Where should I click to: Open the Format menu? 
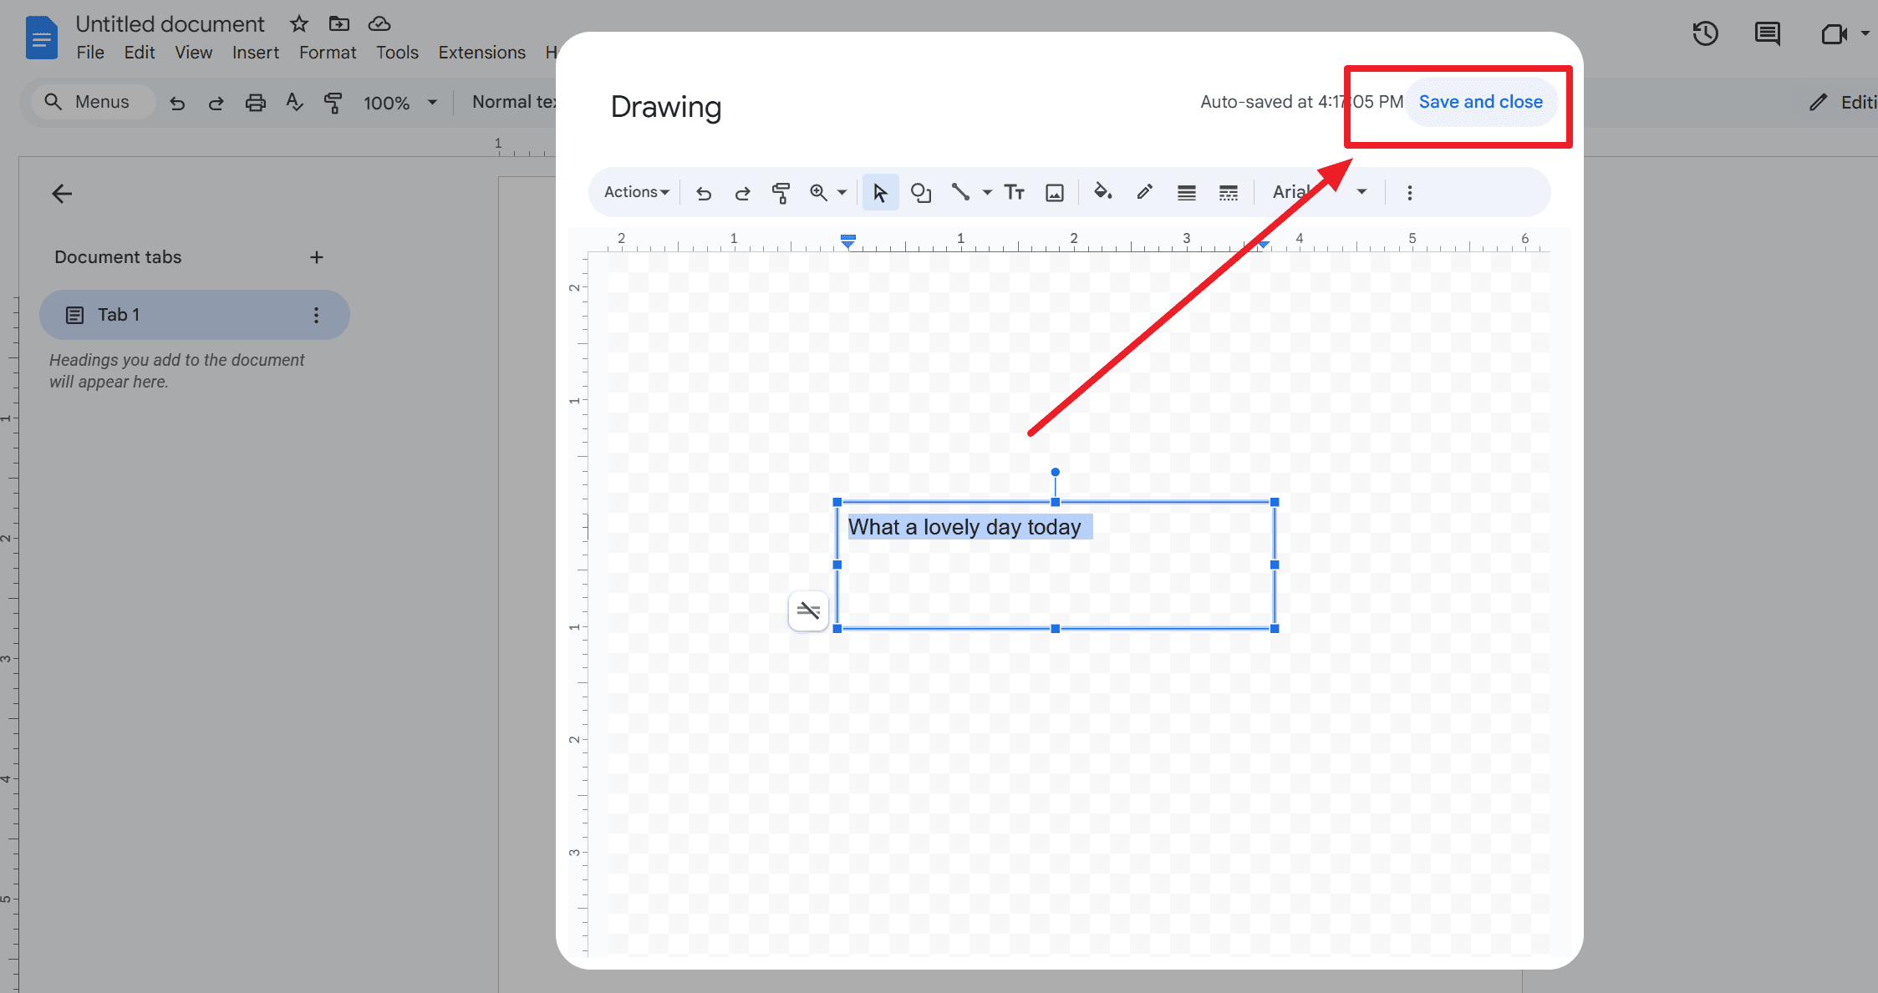(x=327, y=51)
